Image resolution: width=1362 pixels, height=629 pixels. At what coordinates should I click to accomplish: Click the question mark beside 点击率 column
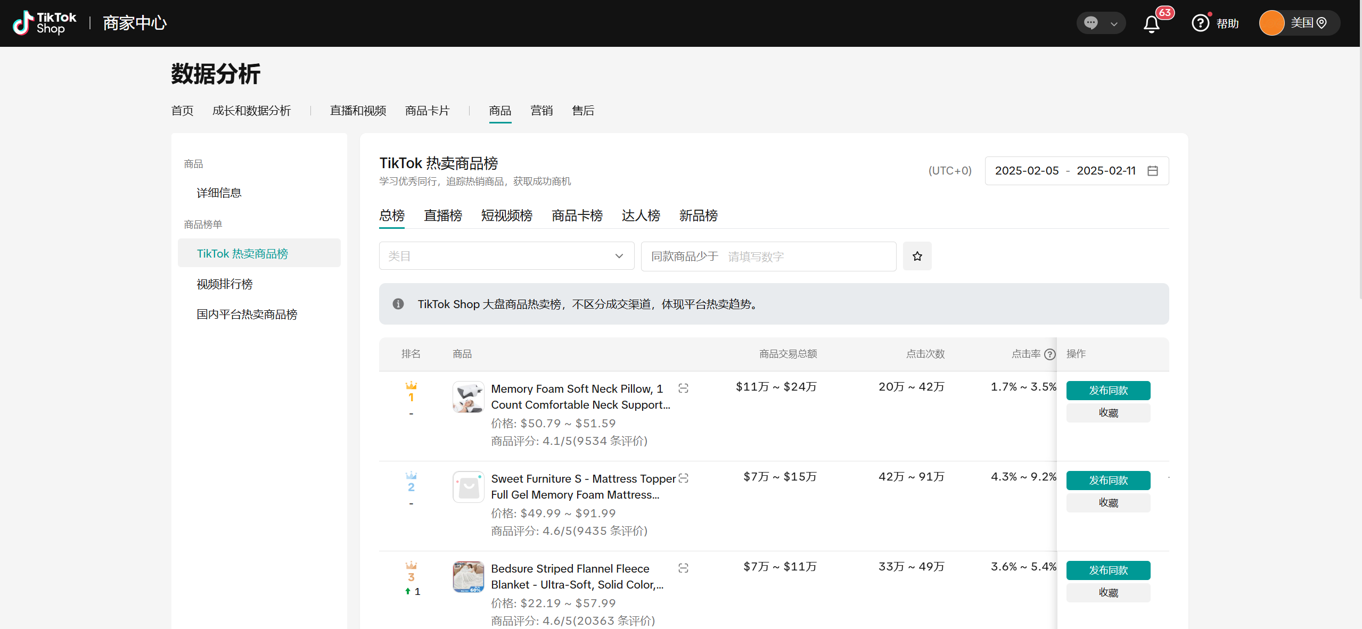coord(1049,354)
